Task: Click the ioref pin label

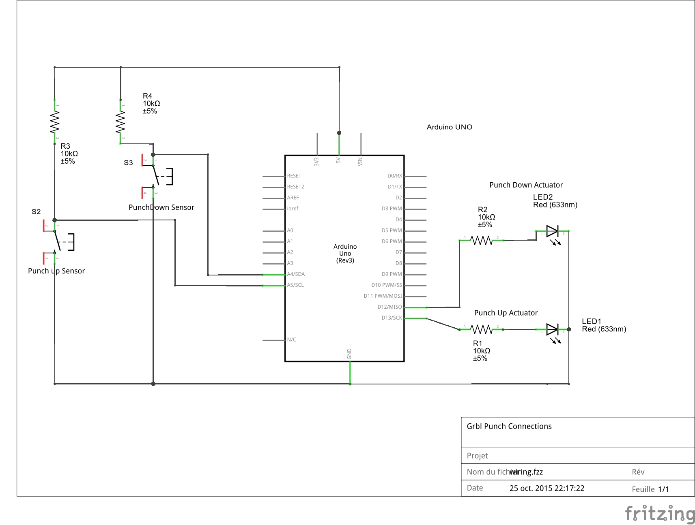Action: tap(293, 209)
